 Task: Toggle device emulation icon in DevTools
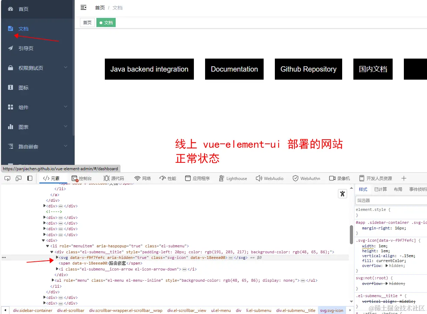pos(19,179)
